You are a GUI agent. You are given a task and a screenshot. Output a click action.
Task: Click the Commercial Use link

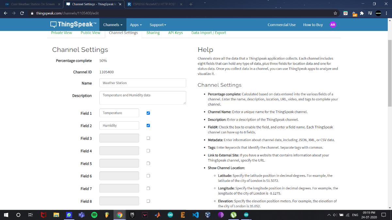(282, 25)
